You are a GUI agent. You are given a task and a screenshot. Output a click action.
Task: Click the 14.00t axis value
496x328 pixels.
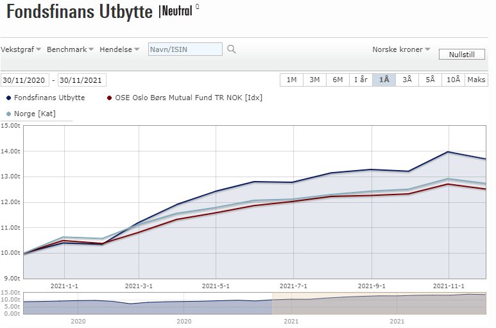click(x=10, y=151)
